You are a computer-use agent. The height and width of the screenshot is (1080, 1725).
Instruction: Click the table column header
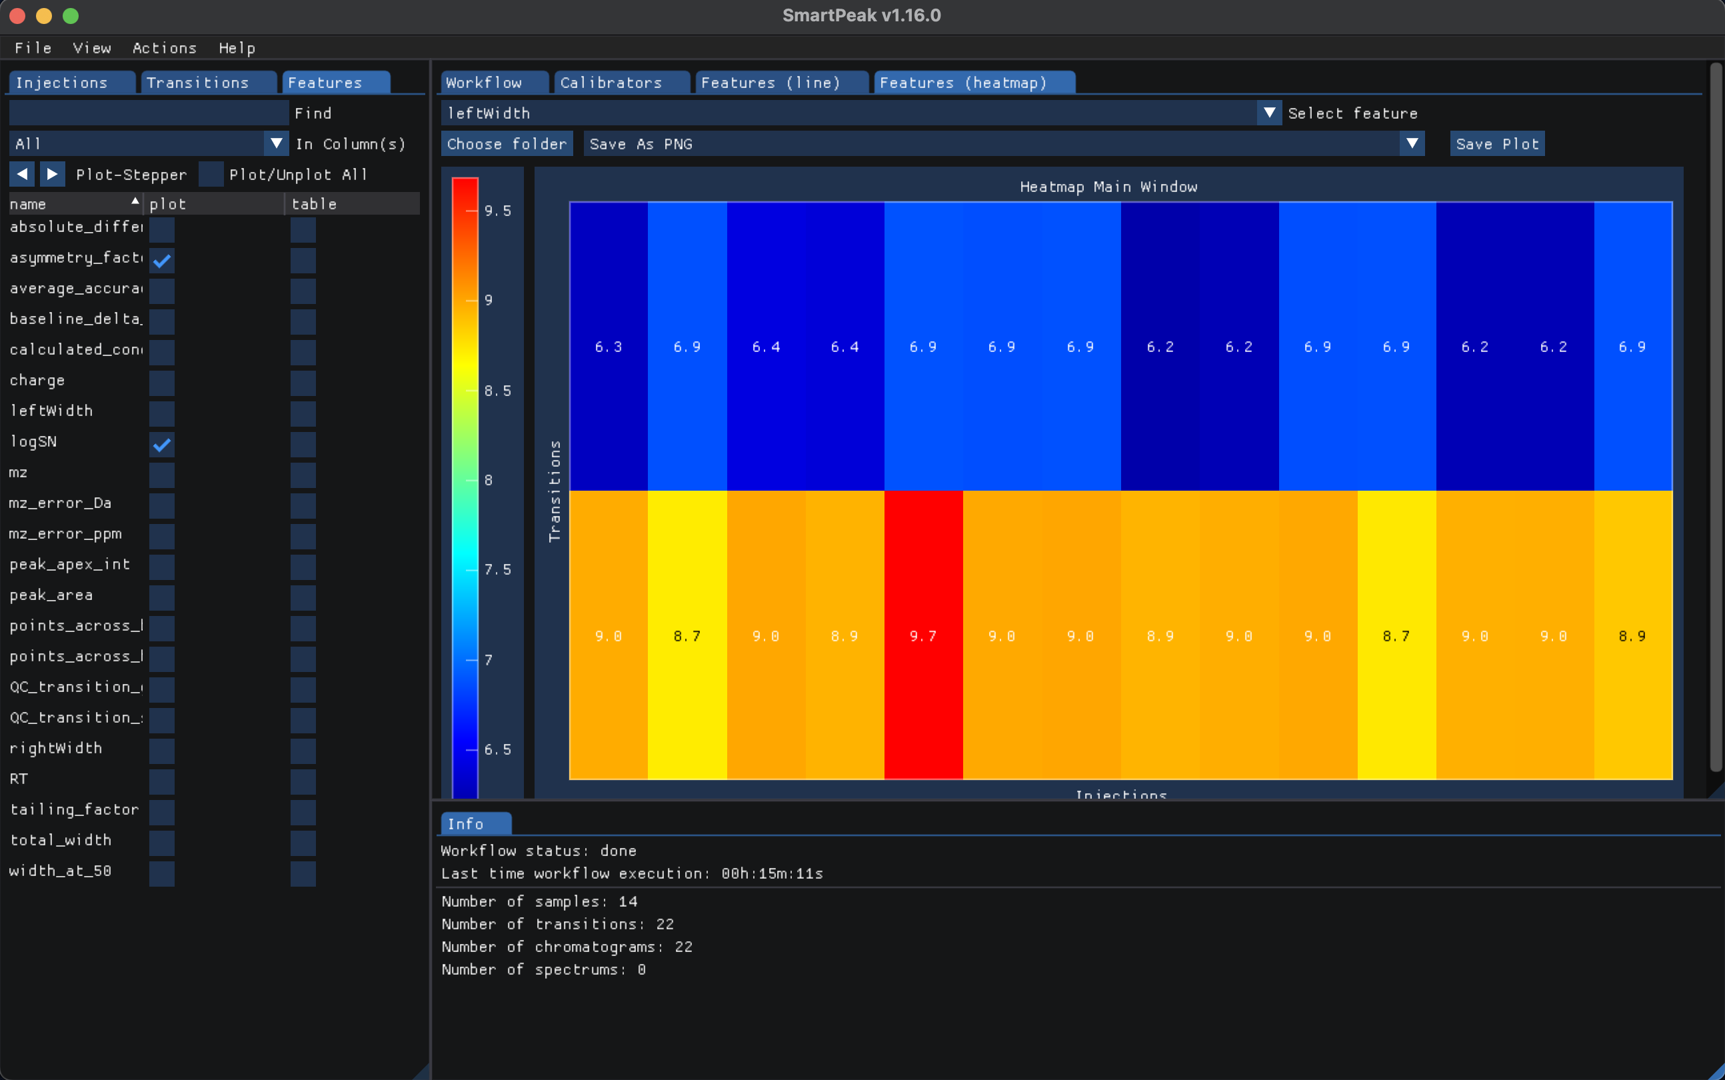pyautogui.click(x=353, y=203)
